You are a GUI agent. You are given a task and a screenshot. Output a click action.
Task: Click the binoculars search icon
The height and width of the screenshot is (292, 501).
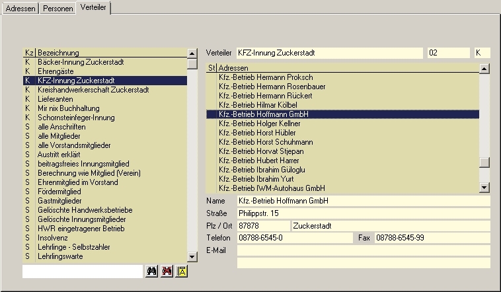pos(151,271)
